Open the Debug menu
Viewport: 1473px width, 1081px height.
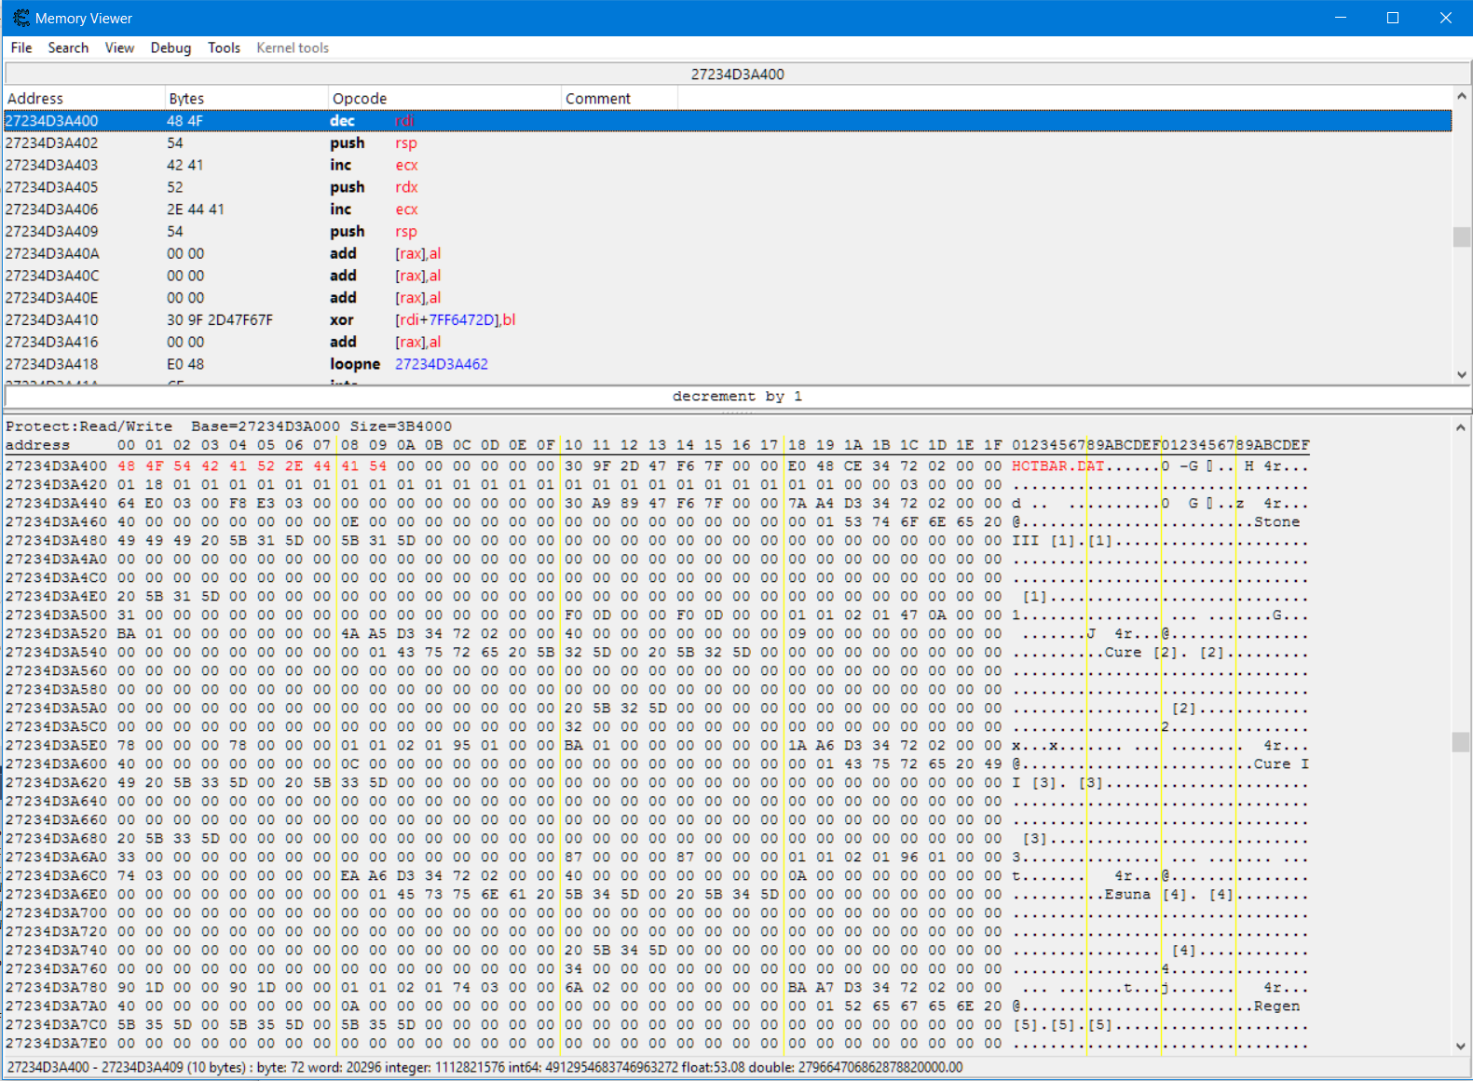click(170, 47)
